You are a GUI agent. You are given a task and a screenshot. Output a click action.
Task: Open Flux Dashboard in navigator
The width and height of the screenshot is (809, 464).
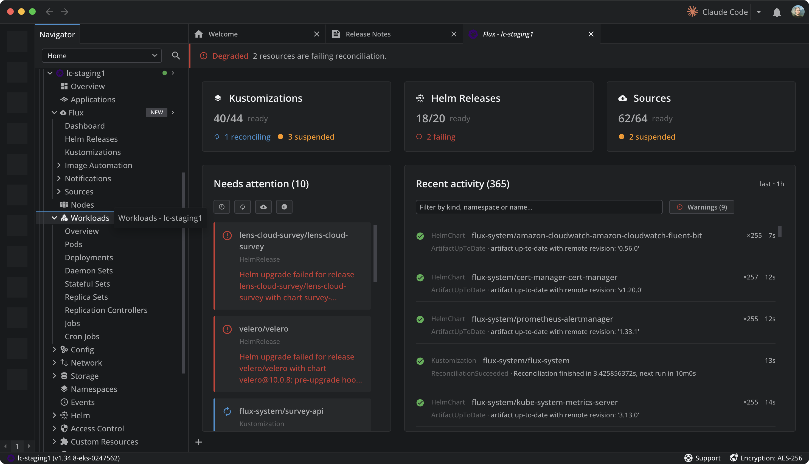click(x=85, y=126)
